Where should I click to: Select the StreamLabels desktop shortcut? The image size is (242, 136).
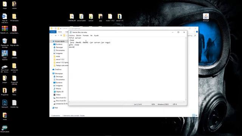(5, 129)
